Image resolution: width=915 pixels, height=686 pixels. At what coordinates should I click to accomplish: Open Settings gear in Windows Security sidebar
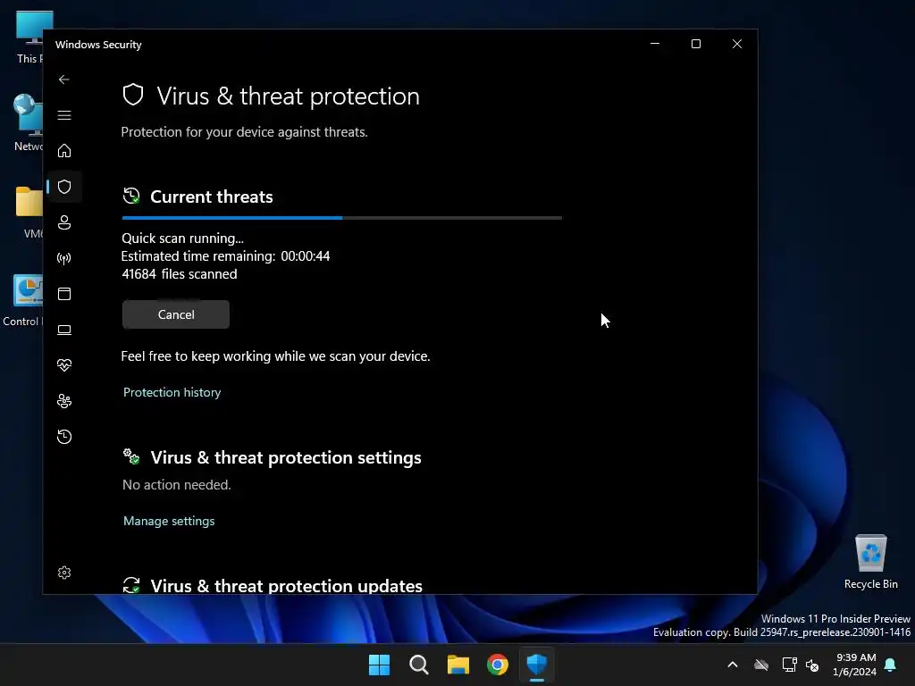[64, 573]
